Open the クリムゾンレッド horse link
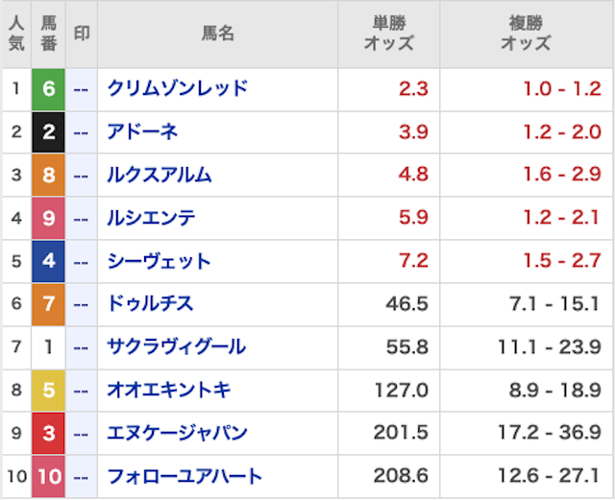 point(178,89)
